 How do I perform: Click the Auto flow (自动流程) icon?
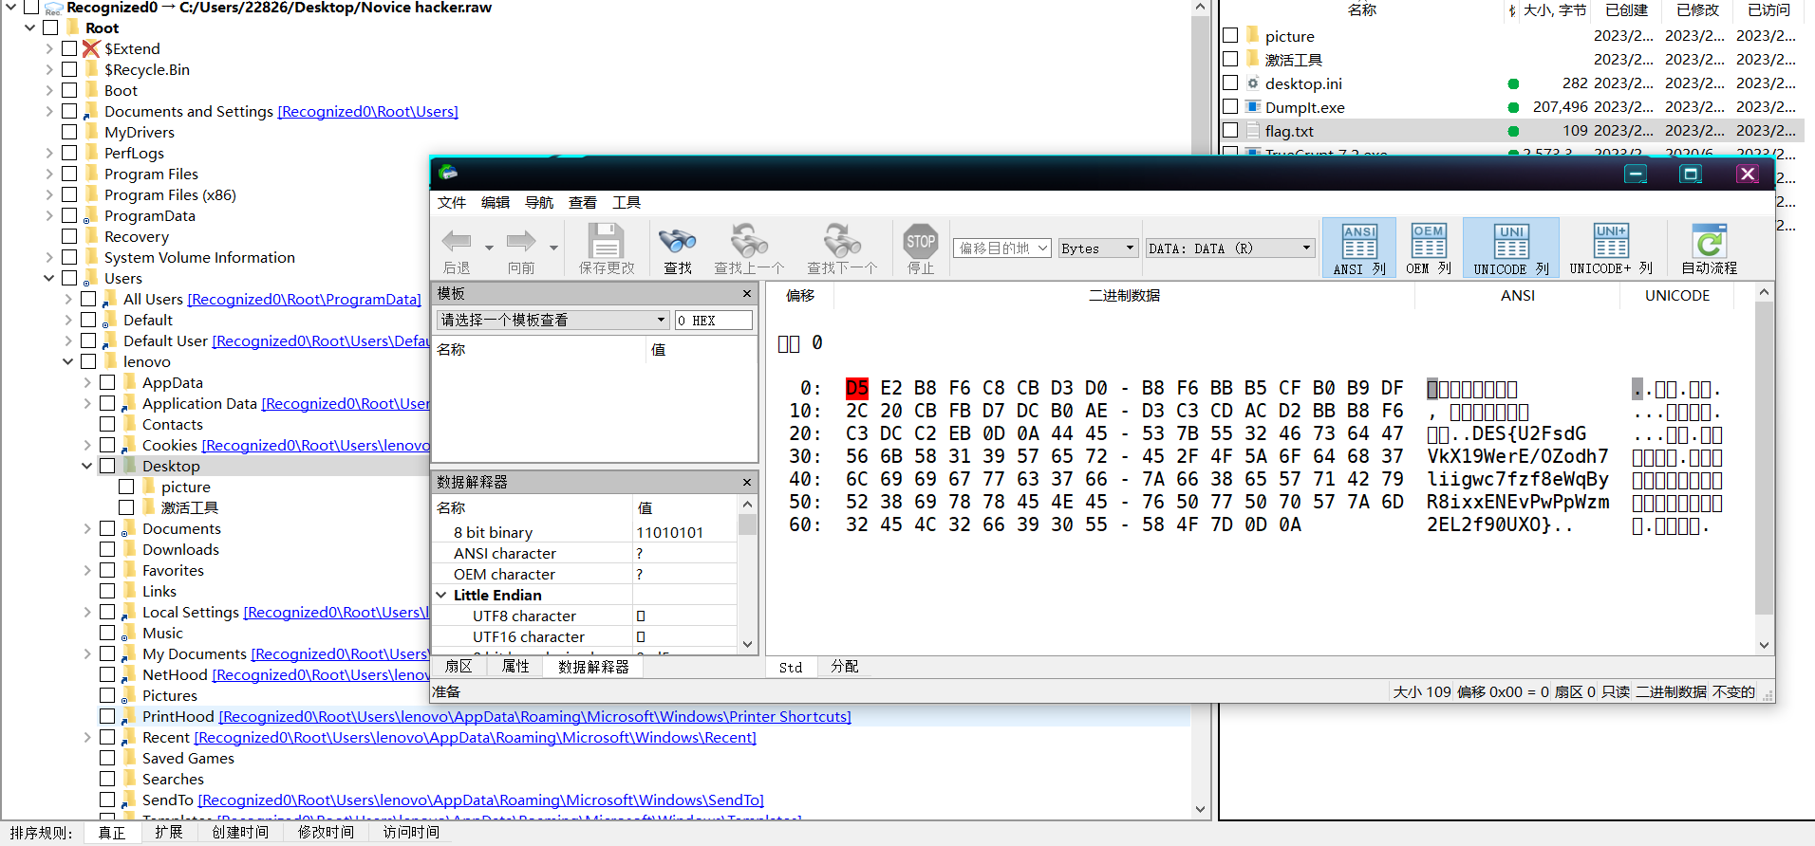[1710, 242]
